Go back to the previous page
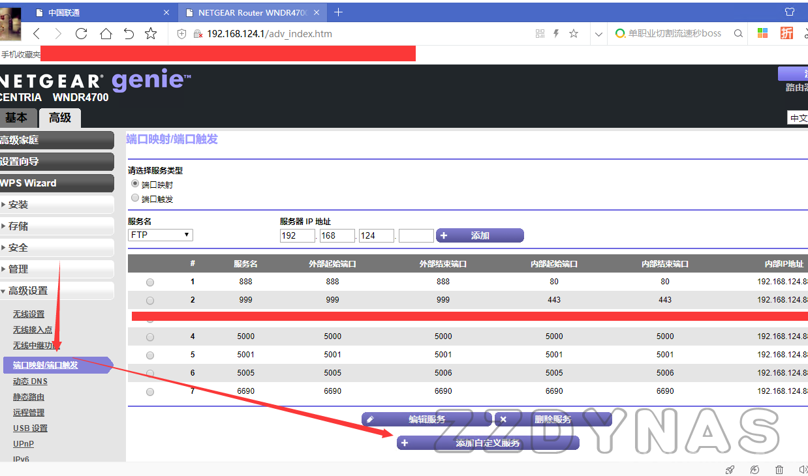808x476 pixels. (36, 33)
